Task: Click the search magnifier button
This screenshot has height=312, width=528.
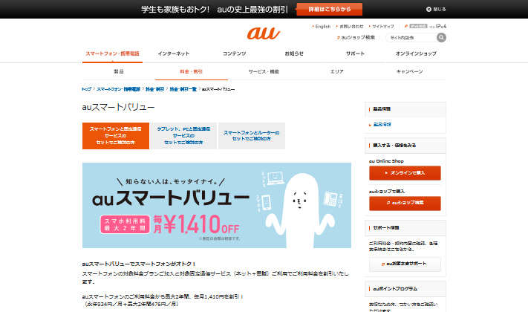Action: [x=441, y=37]
